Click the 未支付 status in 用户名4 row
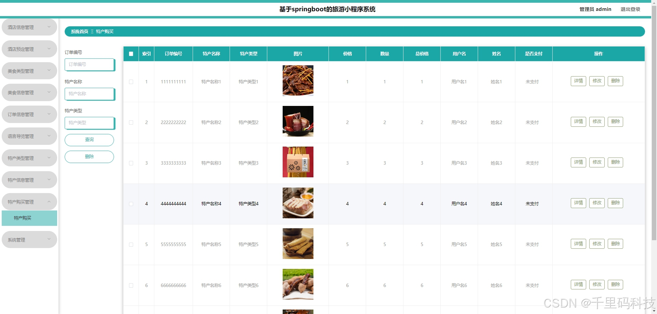Image resolution: width=657 pixels, height=314 pixels. pos(532,204)
